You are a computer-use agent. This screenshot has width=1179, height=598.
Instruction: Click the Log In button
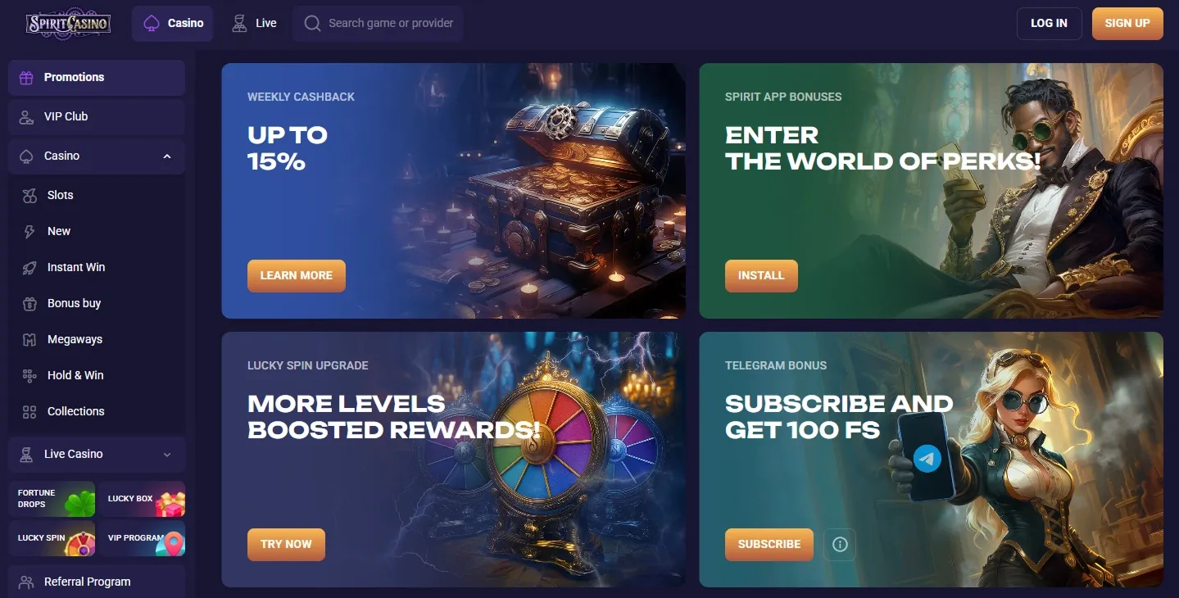pyautogui.click(x=1050, y=23)
